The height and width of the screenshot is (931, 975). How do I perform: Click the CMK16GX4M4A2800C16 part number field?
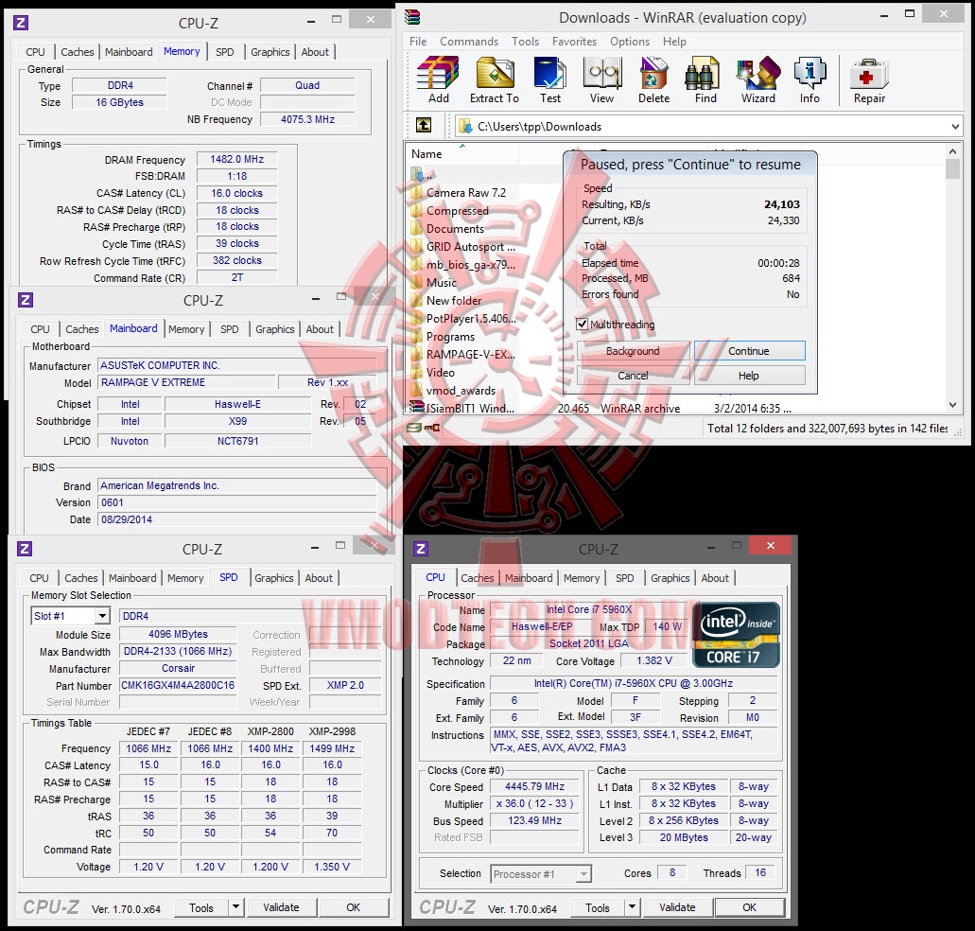click(178, 685)
